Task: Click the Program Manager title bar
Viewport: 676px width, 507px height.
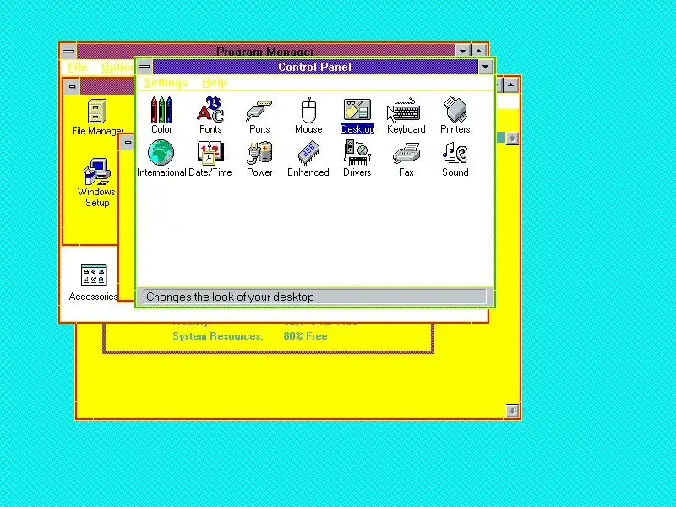Action: coord(265,51)
